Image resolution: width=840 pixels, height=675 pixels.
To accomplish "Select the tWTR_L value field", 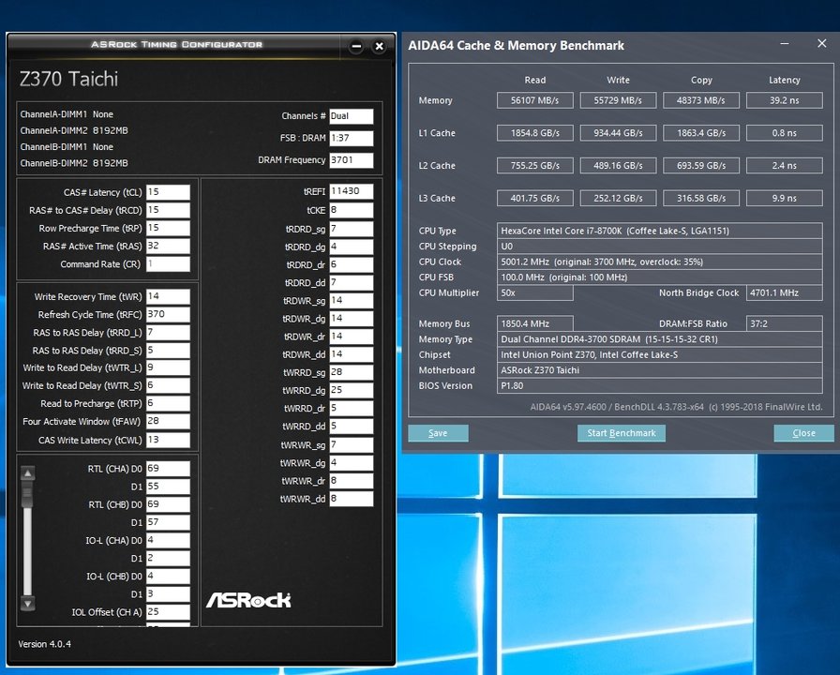I will tap(168, 367).
